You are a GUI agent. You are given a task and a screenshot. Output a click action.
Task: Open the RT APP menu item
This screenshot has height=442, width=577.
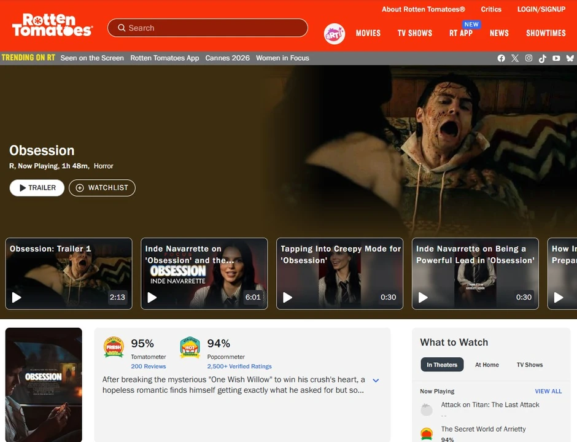tap(461, 33)
